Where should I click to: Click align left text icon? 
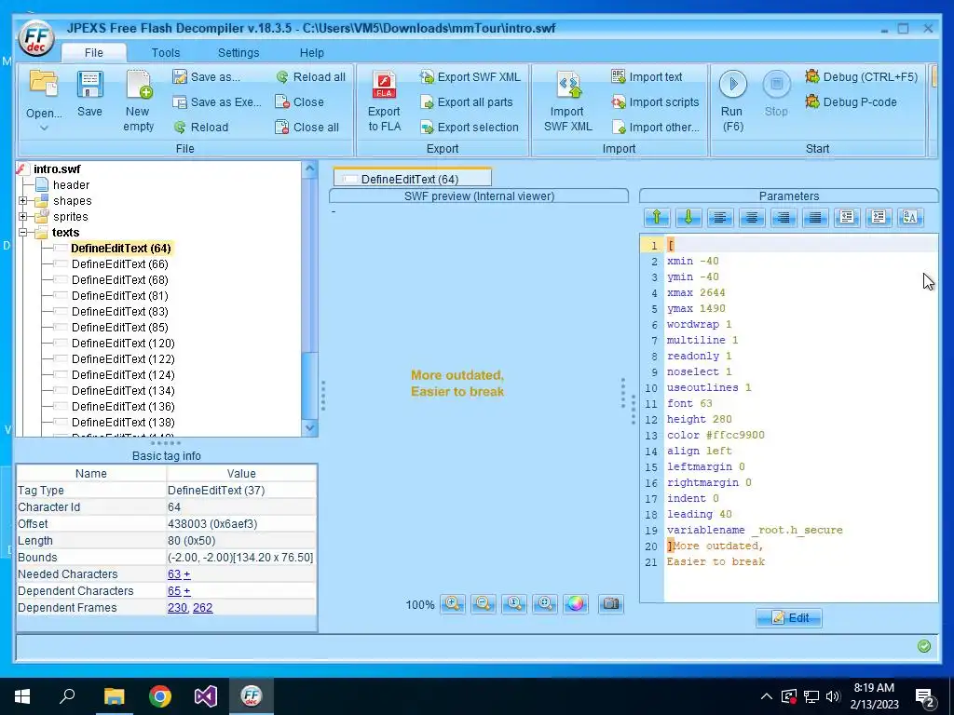(720, 217)
